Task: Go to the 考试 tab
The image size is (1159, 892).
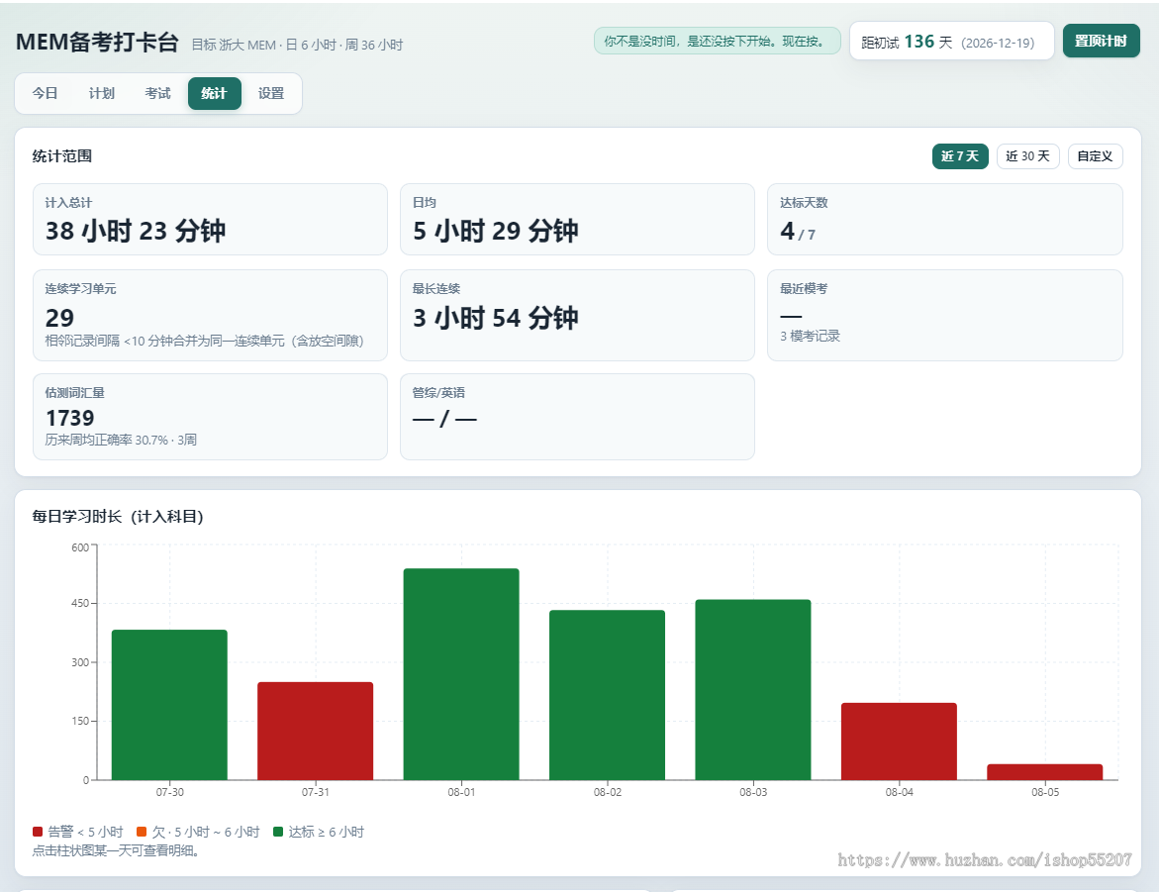Action: click(157, 93)
